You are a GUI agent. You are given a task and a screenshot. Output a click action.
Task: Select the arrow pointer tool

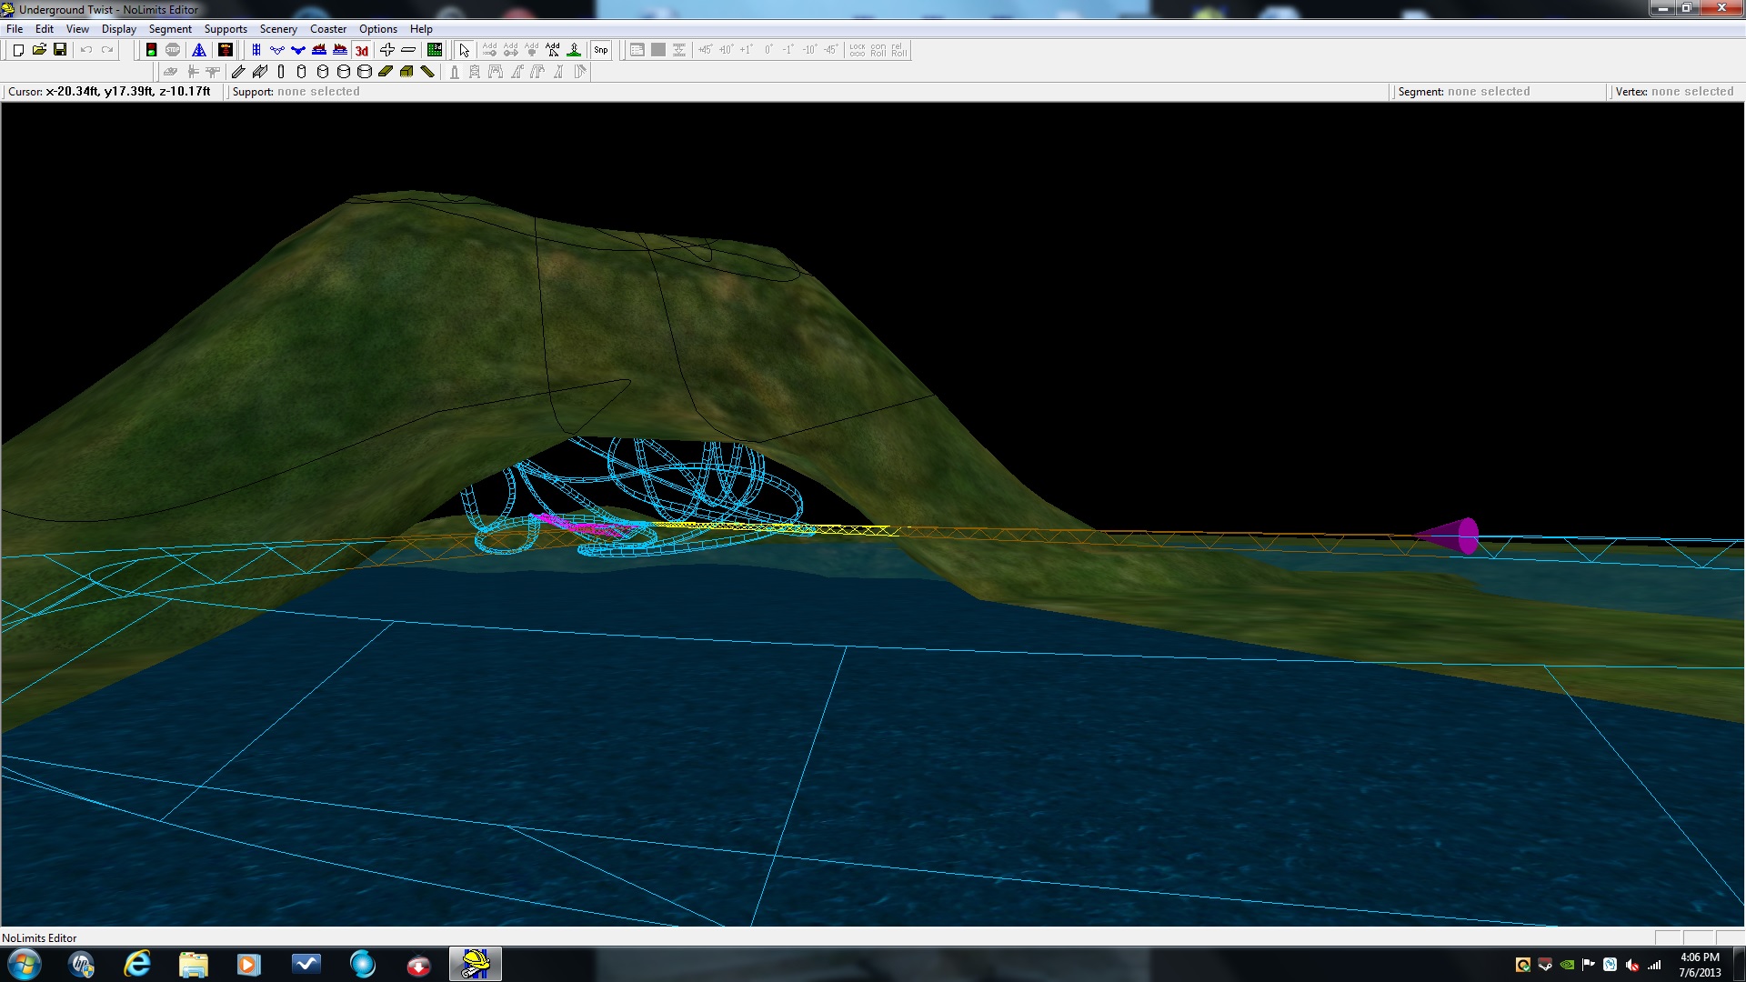(x=464, y=50)
